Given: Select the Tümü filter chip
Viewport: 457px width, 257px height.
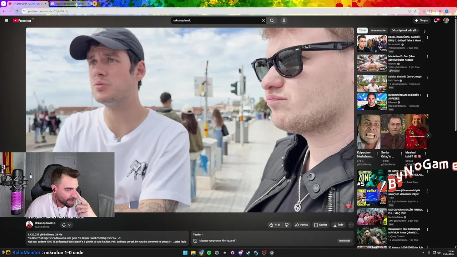Looking at the screenshot, I should (x=362, y=30).
